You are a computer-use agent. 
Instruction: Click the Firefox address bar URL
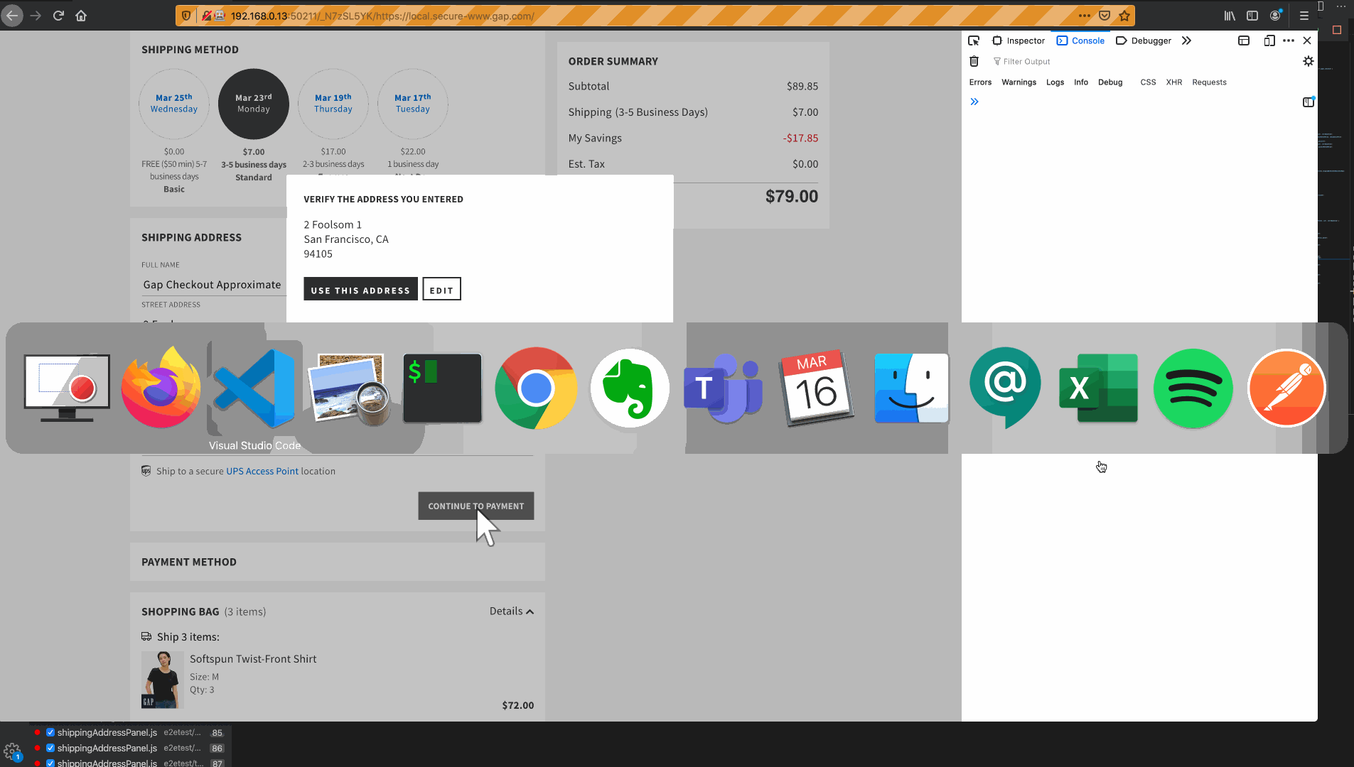[x=382, y=16]
